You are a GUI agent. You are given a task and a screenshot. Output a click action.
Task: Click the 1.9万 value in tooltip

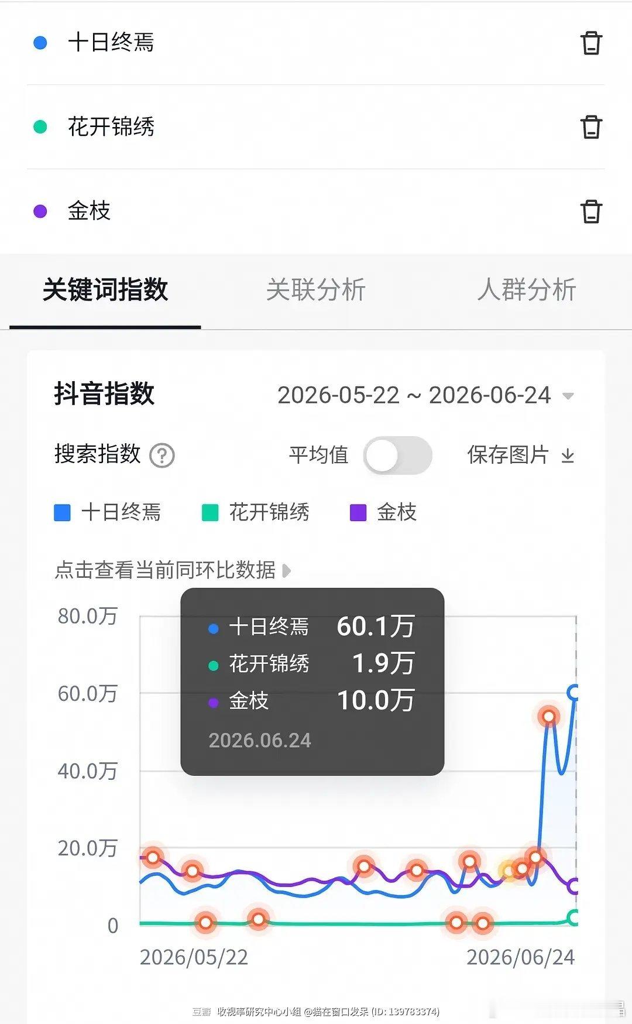coord(383,663)
